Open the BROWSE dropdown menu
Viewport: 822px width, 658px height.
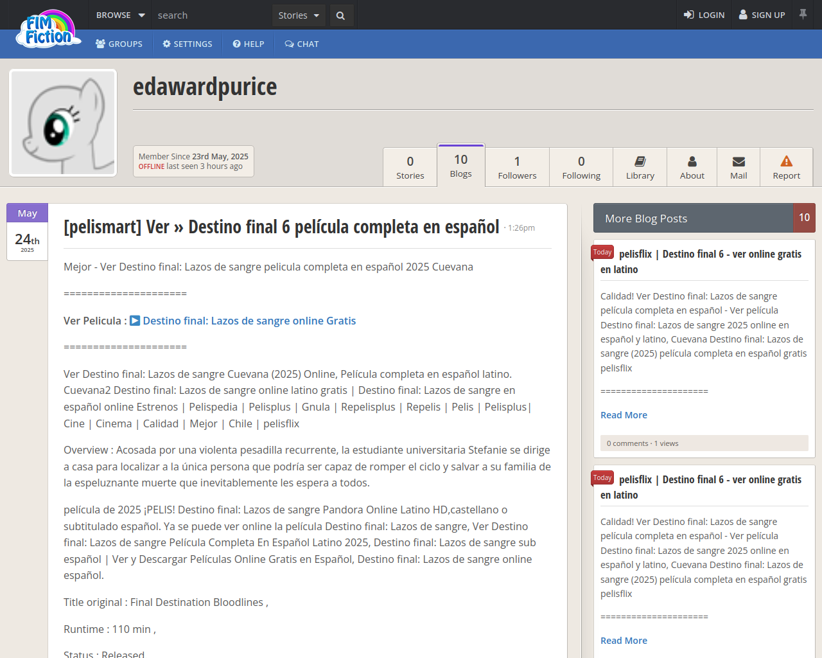pos(120,15)
